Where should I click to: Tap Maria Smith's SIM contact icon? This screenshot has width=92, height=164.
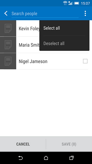click(8, 45)
